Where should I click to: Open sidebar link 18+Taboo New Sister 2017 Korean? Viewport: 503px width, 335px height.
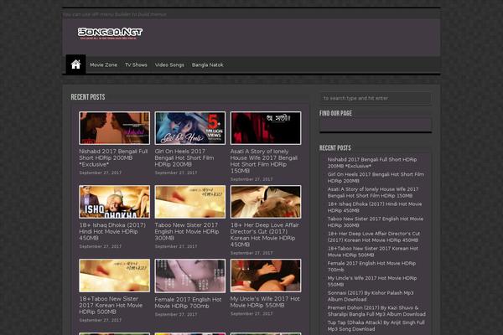(373, 251)
